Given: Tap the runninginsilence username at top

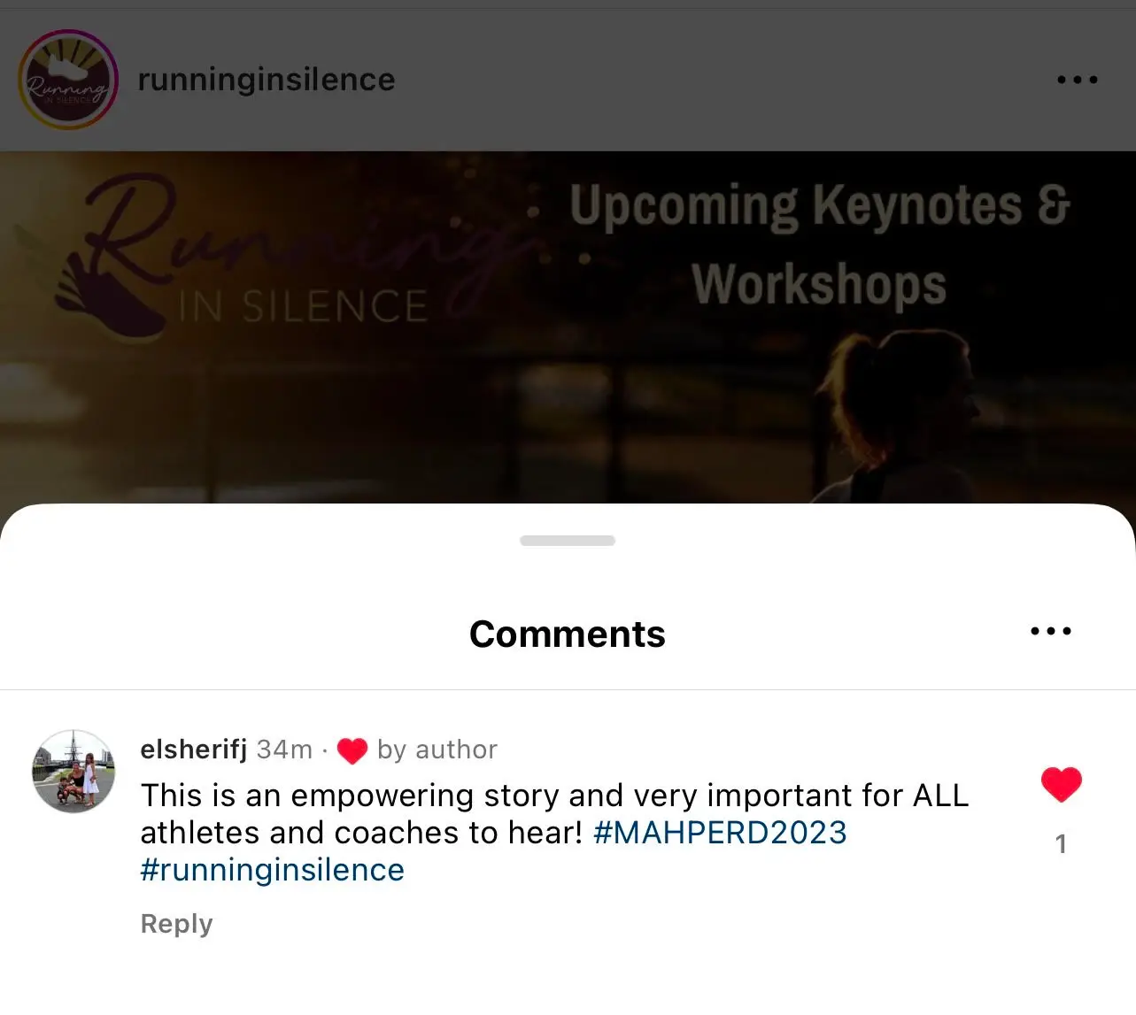Looking at the screenshot, I should tap(267, 80).
